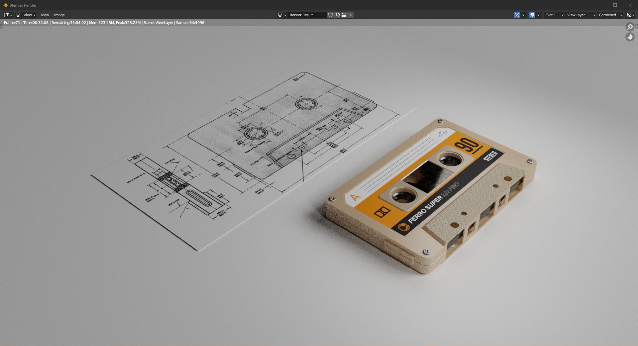
Task: Click the render status info text
Action: [x=104, y=23]
